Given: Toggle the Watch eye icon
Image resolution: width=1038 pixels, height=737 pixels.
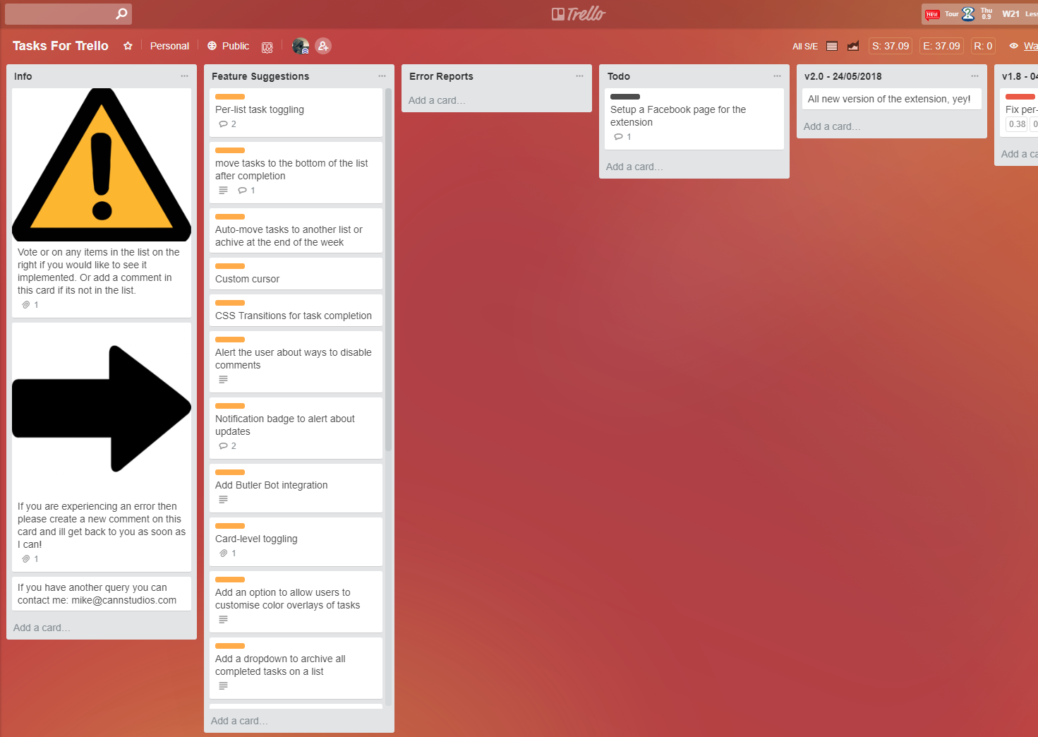Looking at the screenshot, I should coord(1013,46).
